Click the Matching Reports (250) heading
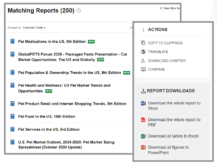The height and width of the screenshot is (165, 217). (41, 10)
